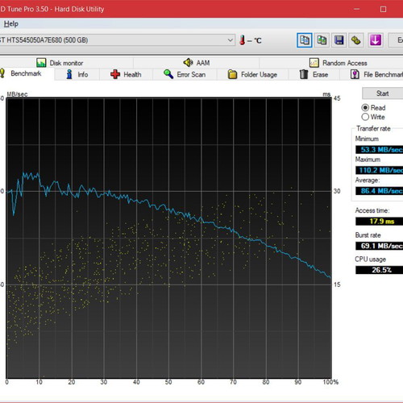
Task: Click the purple download arrow icon
Action: click(x=376, y=40)
